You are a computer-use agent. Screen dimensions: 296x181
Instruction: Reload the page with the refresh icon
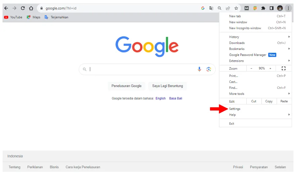pos(23,8)
